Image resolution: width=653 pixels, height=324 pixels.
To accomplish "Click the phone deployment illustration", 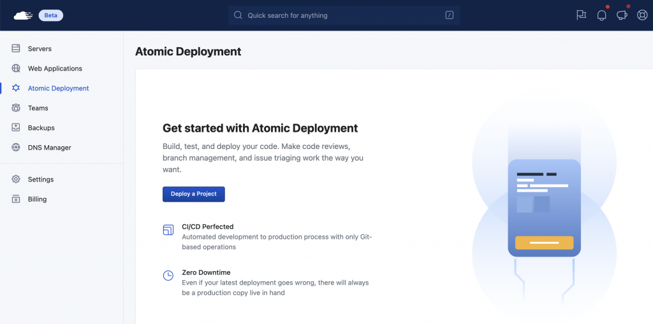I will coord(545,208).
